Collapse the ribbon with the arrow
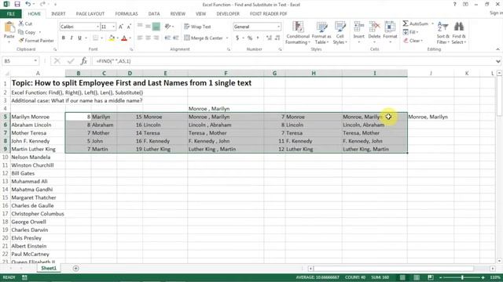503x282 pixels. click(x=497, y=49)
